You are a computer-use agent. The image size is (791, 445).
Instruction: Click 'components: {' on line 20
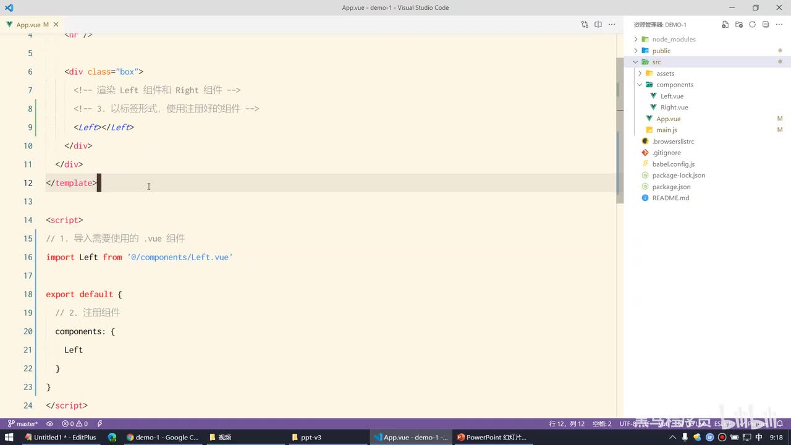[85, 331]
